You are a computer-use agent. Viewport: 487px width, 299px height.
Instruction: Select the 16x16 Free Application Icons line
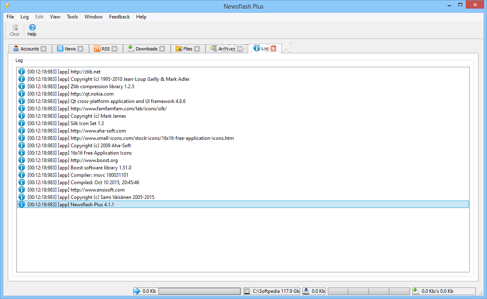click(x=243, y=153)
